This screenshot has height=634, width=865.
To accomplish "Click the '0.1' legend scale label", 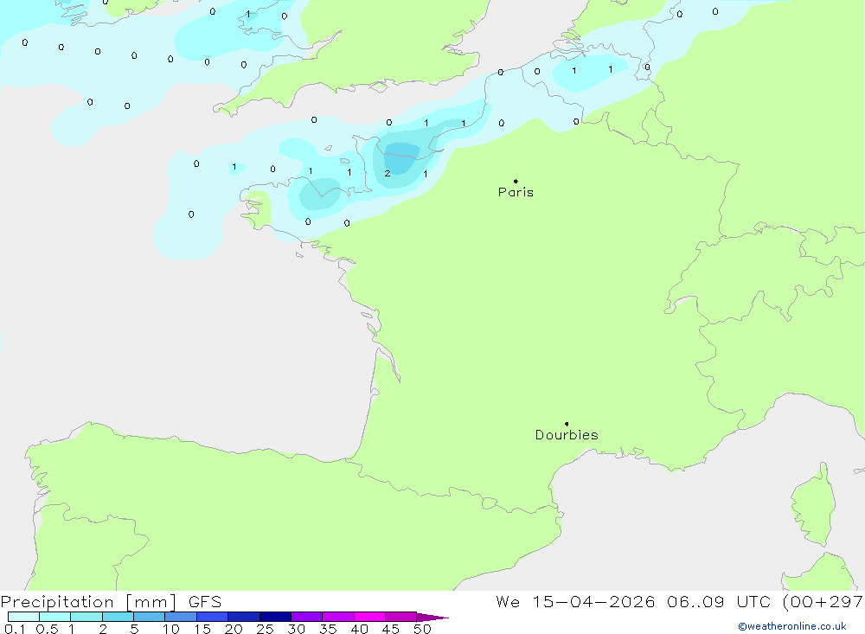I will pyautogui.click(x=15, y=629).
